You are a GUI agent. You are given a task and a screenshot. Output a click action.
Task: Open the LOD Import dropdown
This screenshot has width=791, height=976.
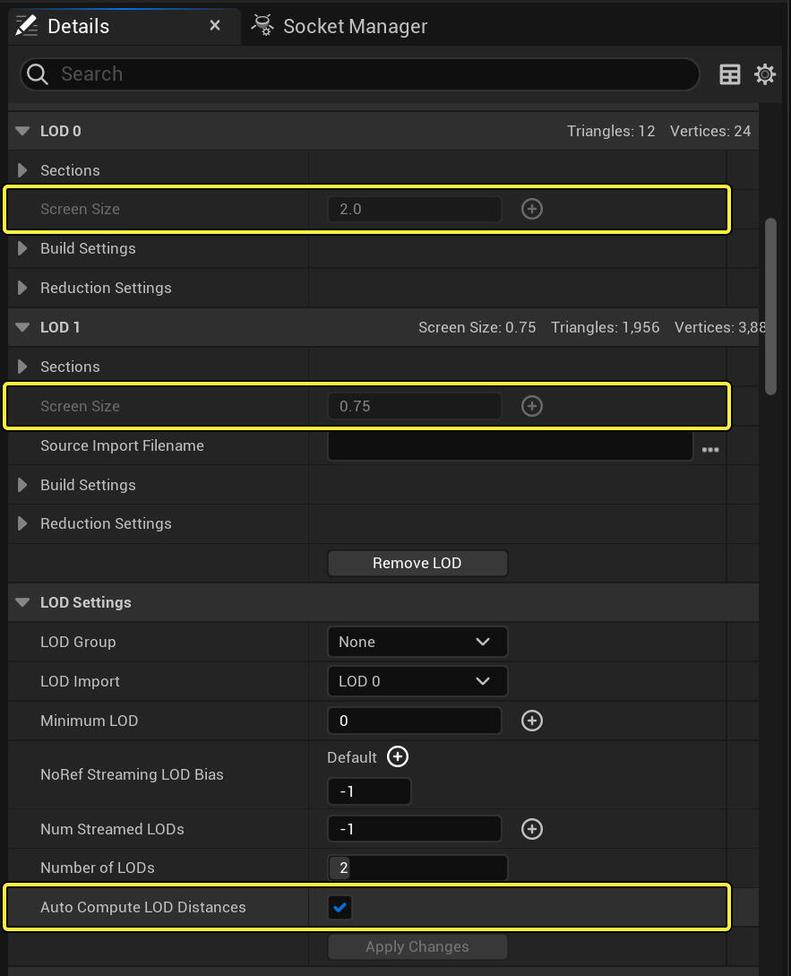[417, 681]
